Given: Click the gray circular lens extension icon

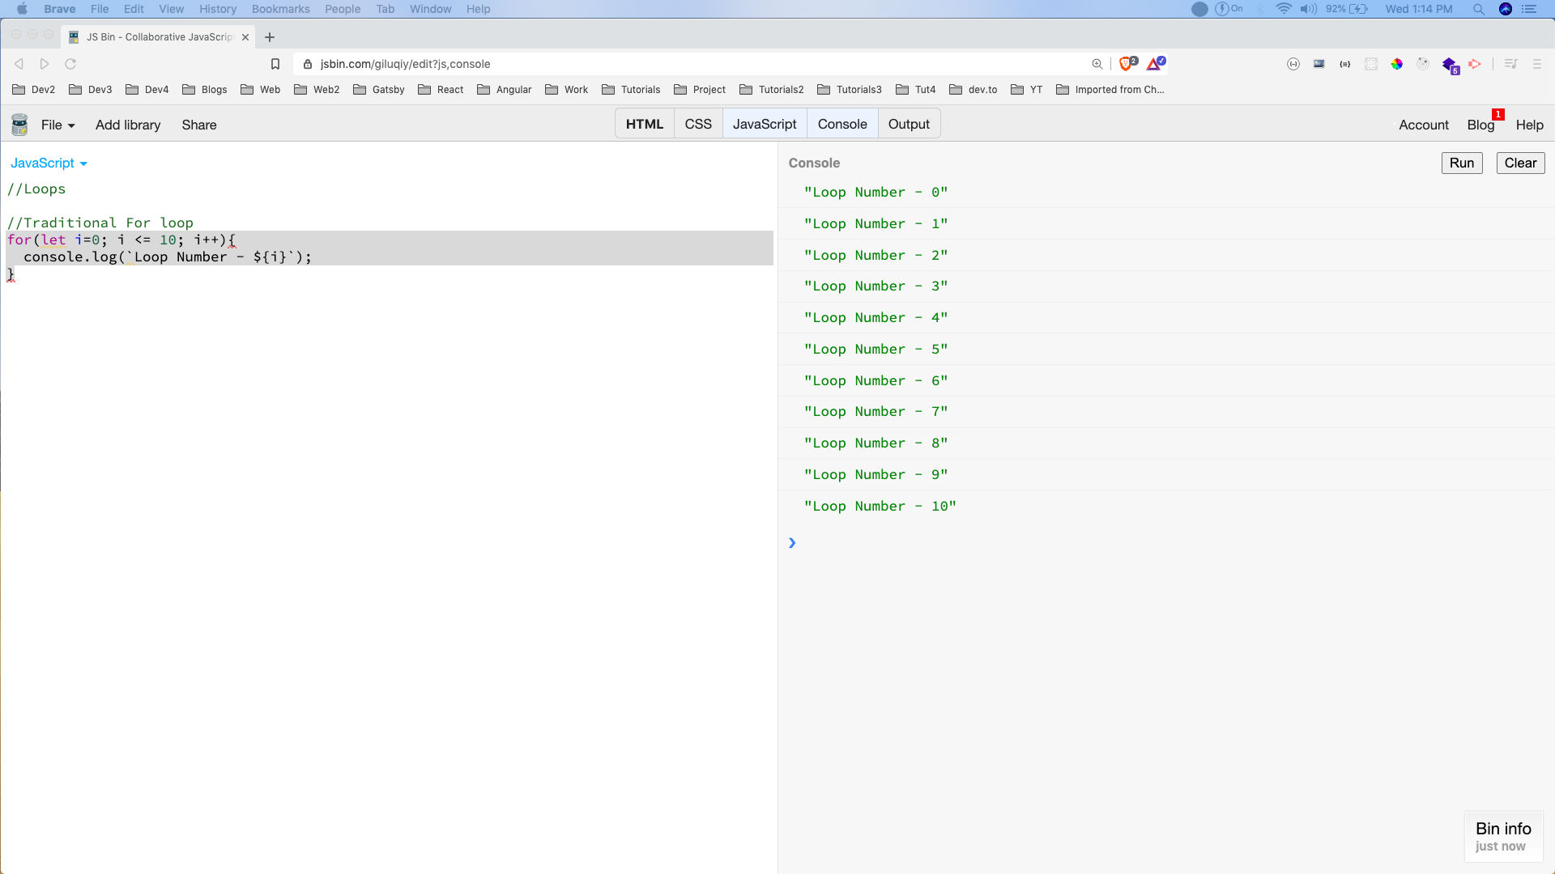Looking at the screenshot, I should pyautogui.click(x=1423, y=64).
